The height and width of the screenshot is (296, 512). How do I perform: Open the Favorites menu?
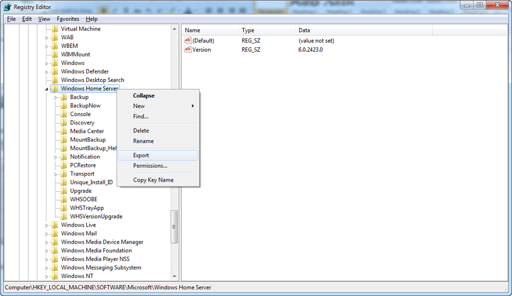coord(68,19)
